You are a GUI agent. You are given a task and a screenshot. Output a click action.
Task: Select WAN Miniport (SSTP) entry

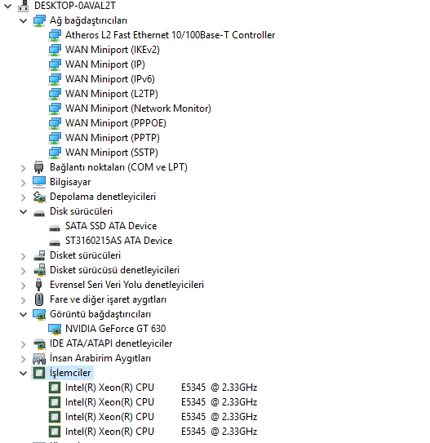(x=112, y=153)
